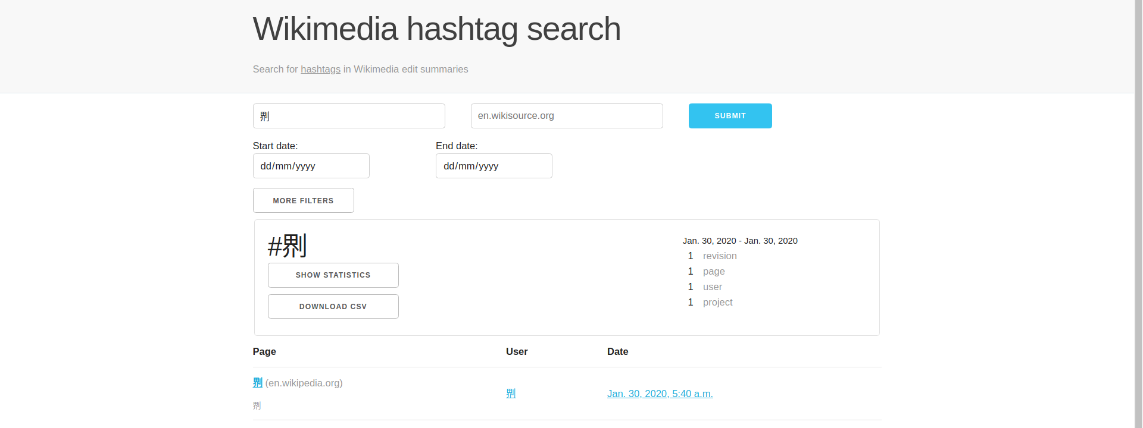This screenshot has width=1143, height=428.
Task: Click the vertical page scrollbar
Action: pyautogui.click(x=1138, y=214)
